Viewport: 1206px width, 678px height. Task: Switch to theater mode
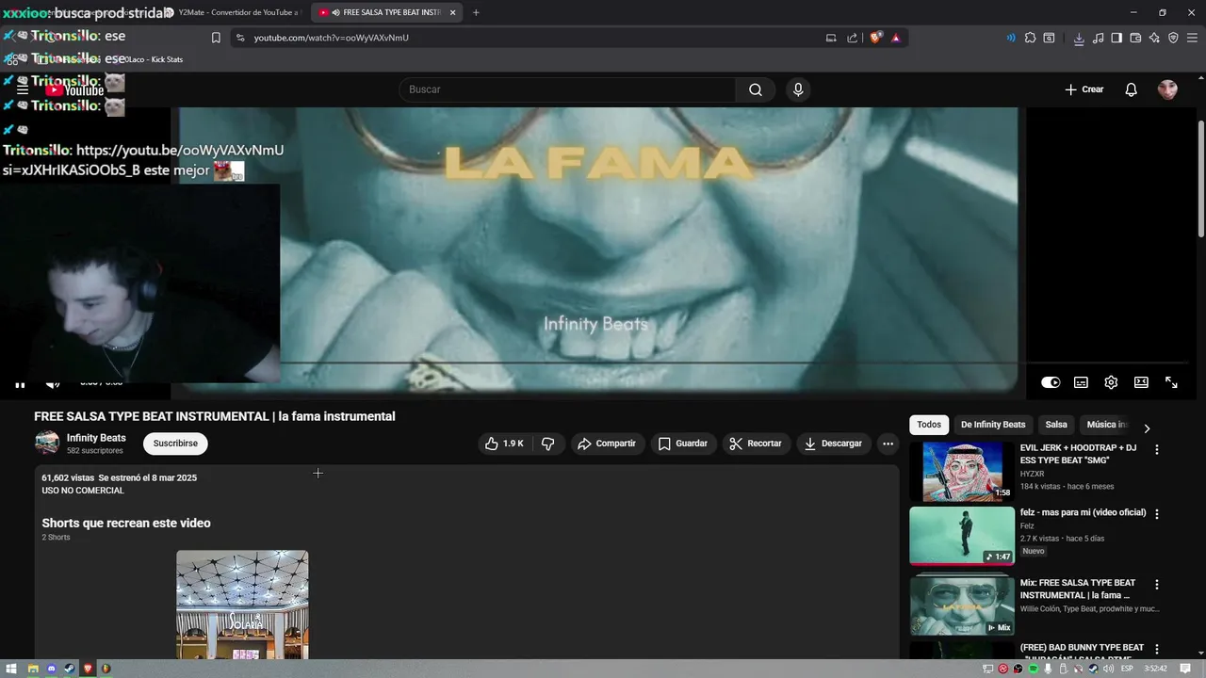[1141, 382]
